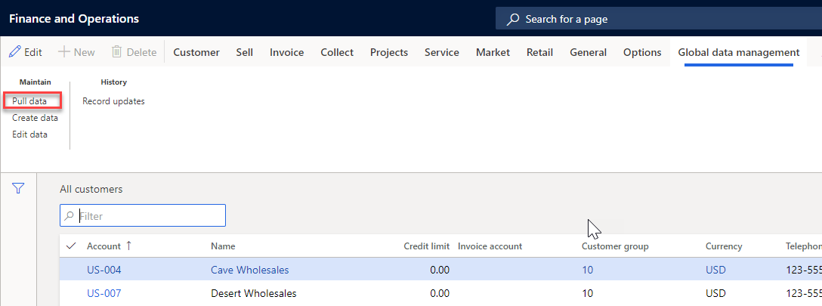Screen dimensions: 822x306
Task: Open the Options tab
Action: click(x=642, y=52)
